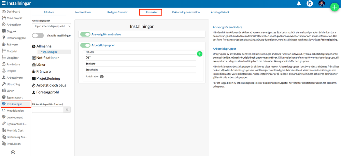The image size is (341, 156).
Task: Click the search magnifier button
Action: click(x=67, y=110)
